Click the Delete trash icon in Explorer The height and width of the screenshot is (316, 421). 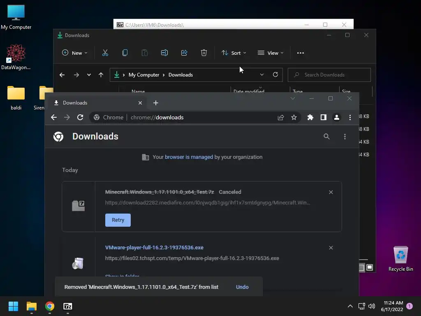pos(204,53)
